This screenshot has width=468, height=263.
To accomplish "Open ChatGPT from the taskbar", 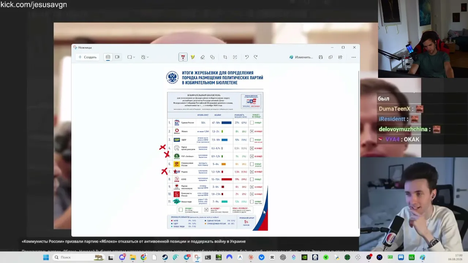I will click(x=283, y=258).
